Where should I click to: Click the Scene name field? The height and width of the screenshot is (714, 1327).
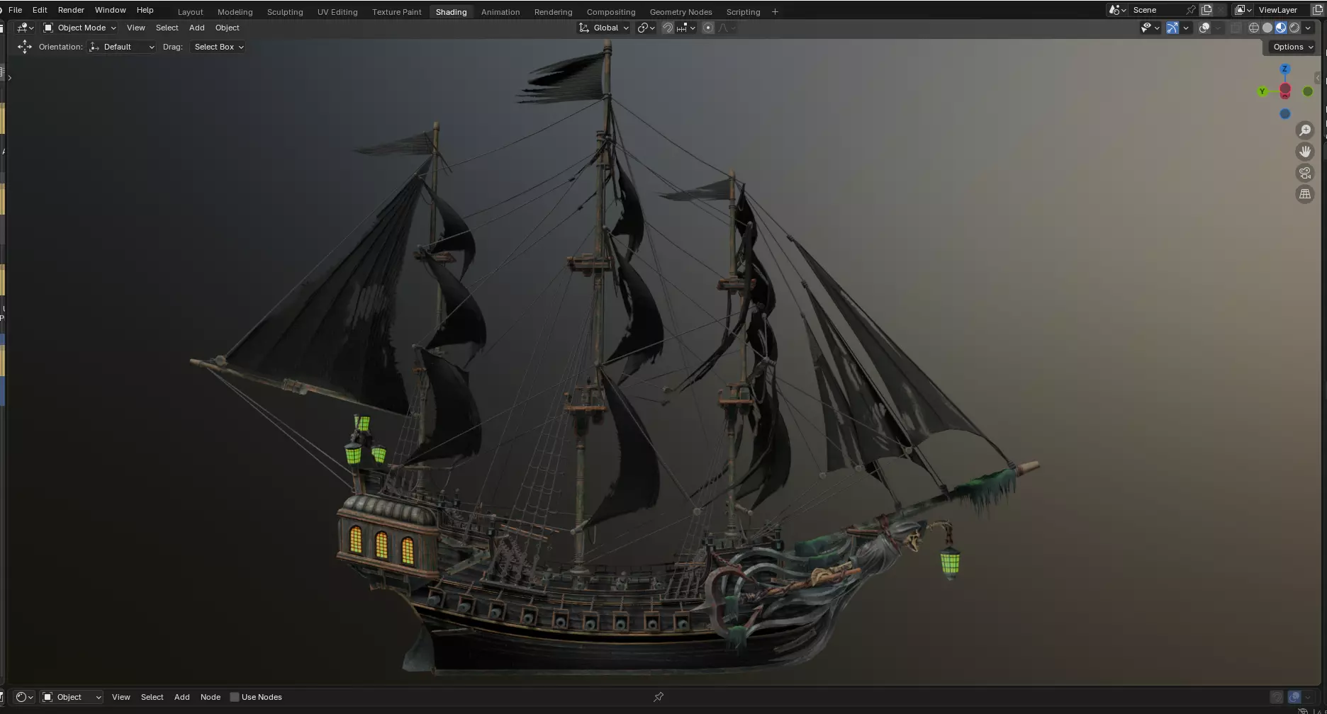coord(1157,10)
